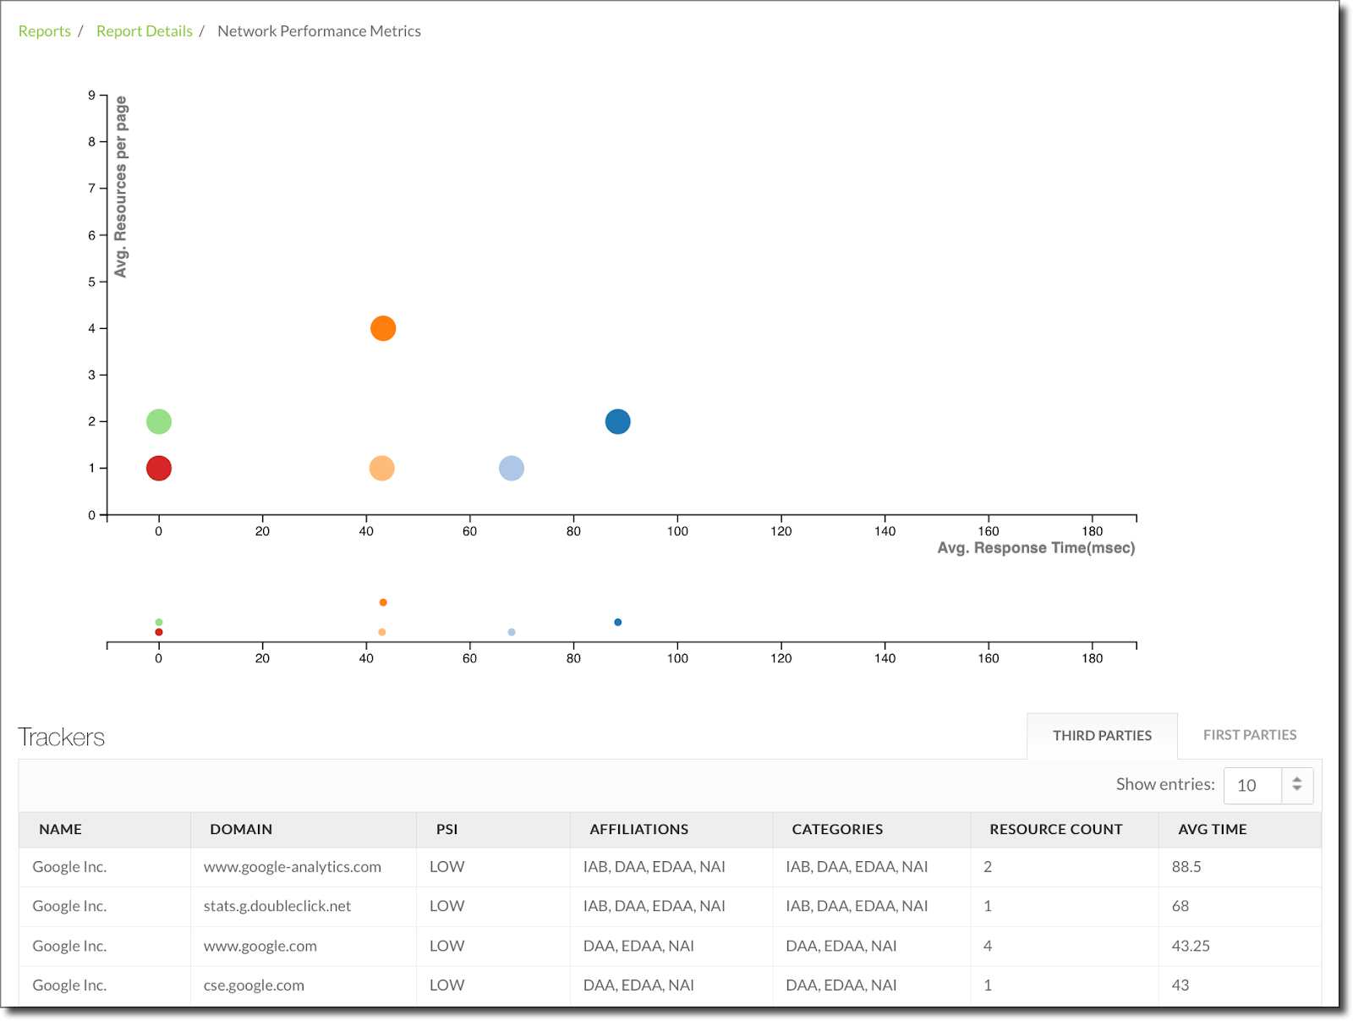Select the stats.g.doubleclick.net row
The width and height of the screenshot is (1353, 1021).
277,906
